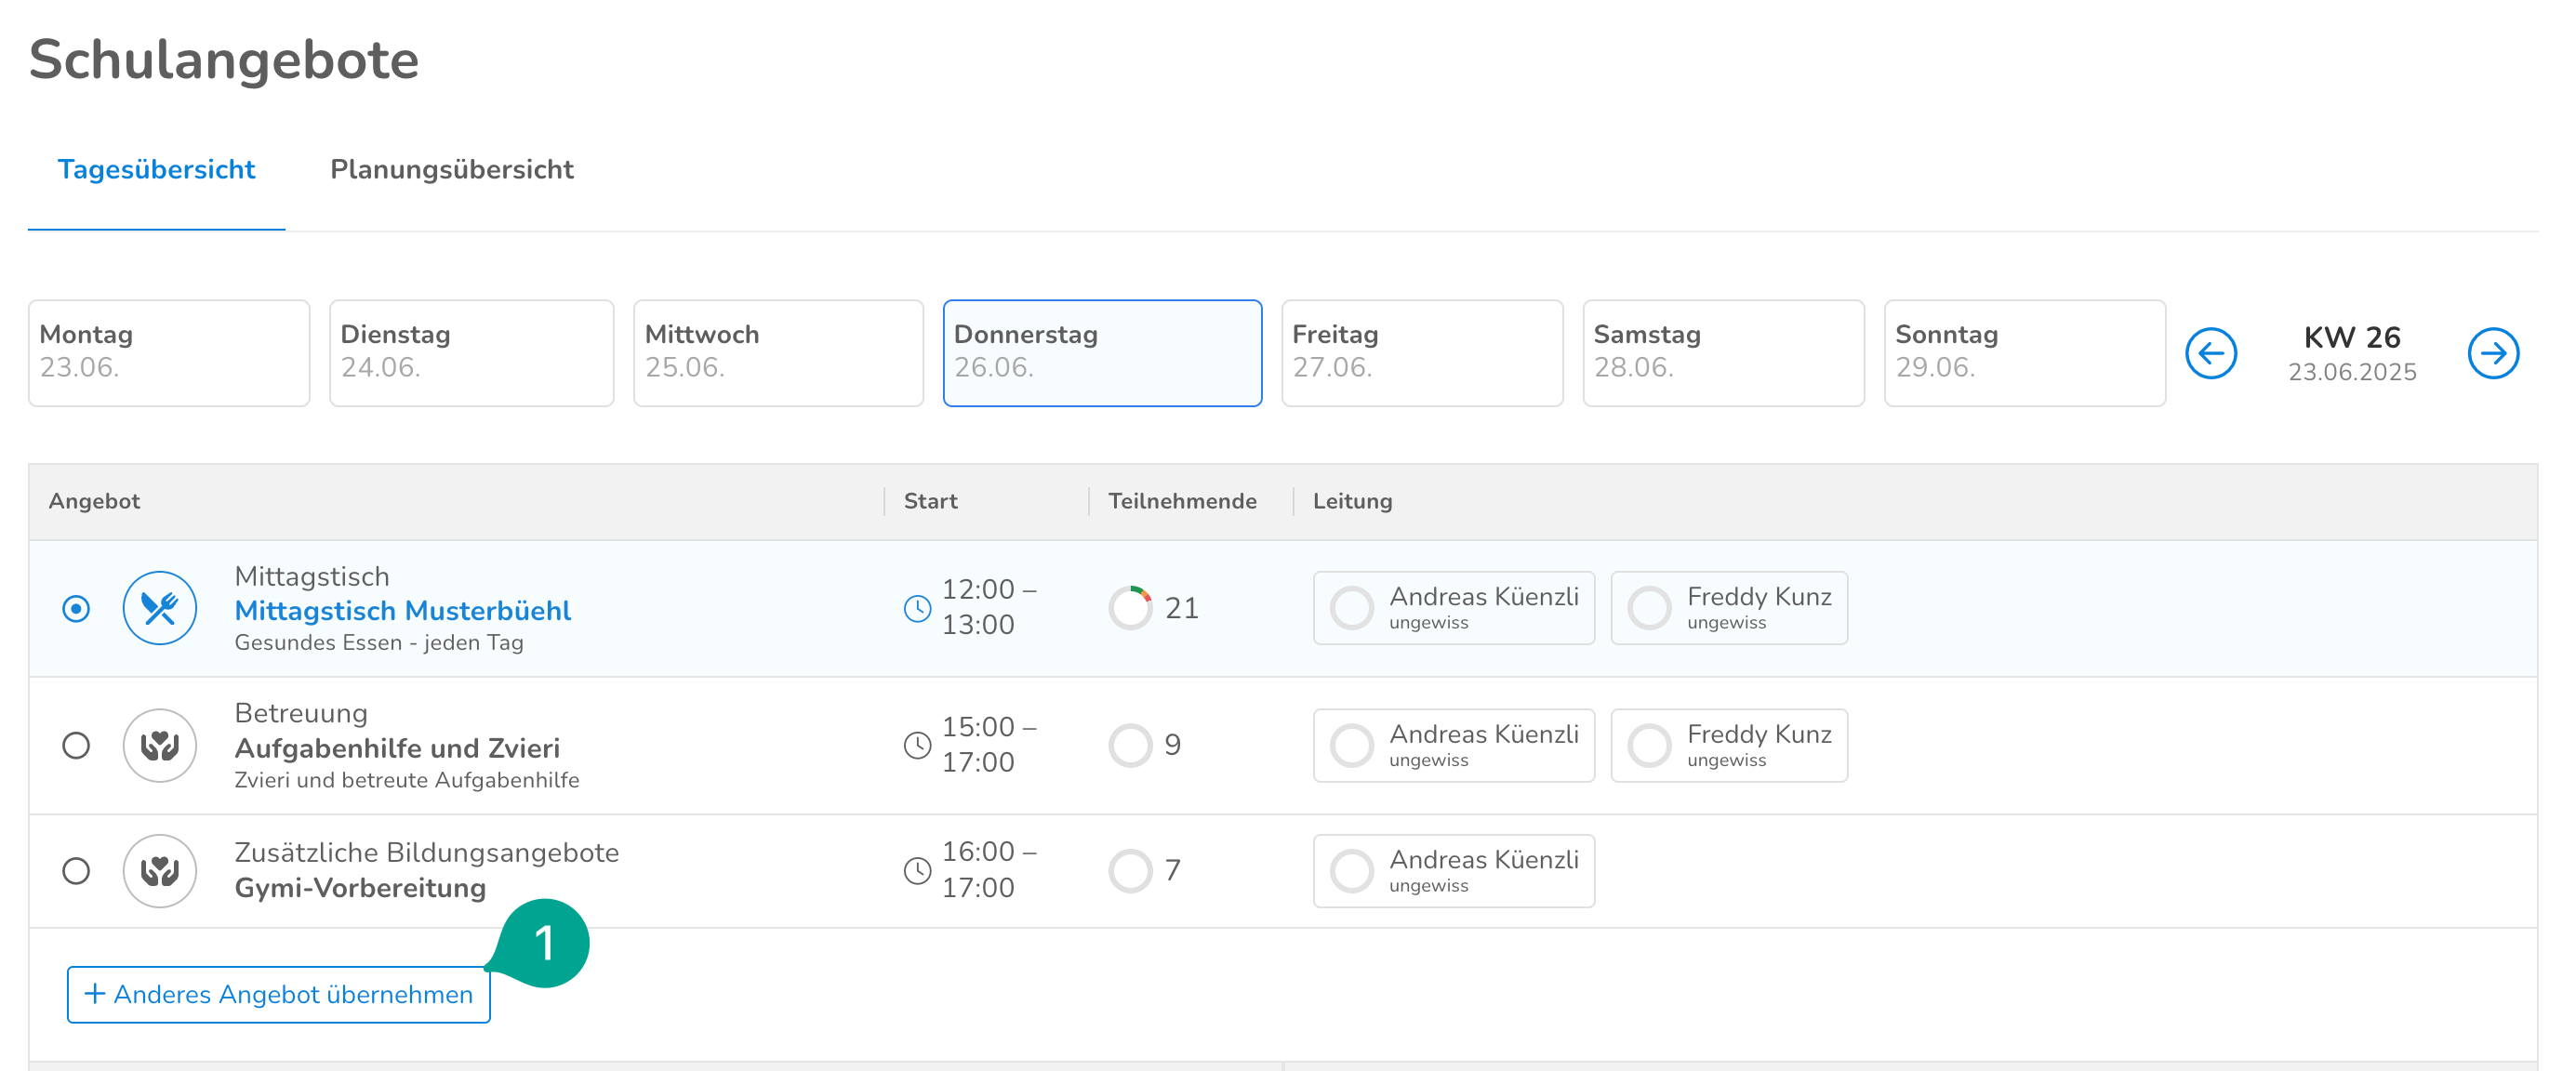Click the Gymi-Vorbereitung hands-heart icon
Screen dimensions: 2576x1071
pos(159,871)
